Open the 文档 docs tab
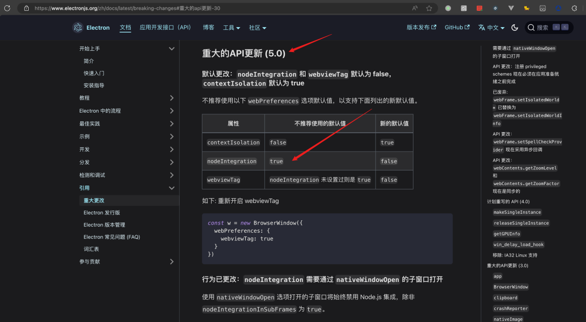Screen dimensions: 586x322 pos(125,28)
